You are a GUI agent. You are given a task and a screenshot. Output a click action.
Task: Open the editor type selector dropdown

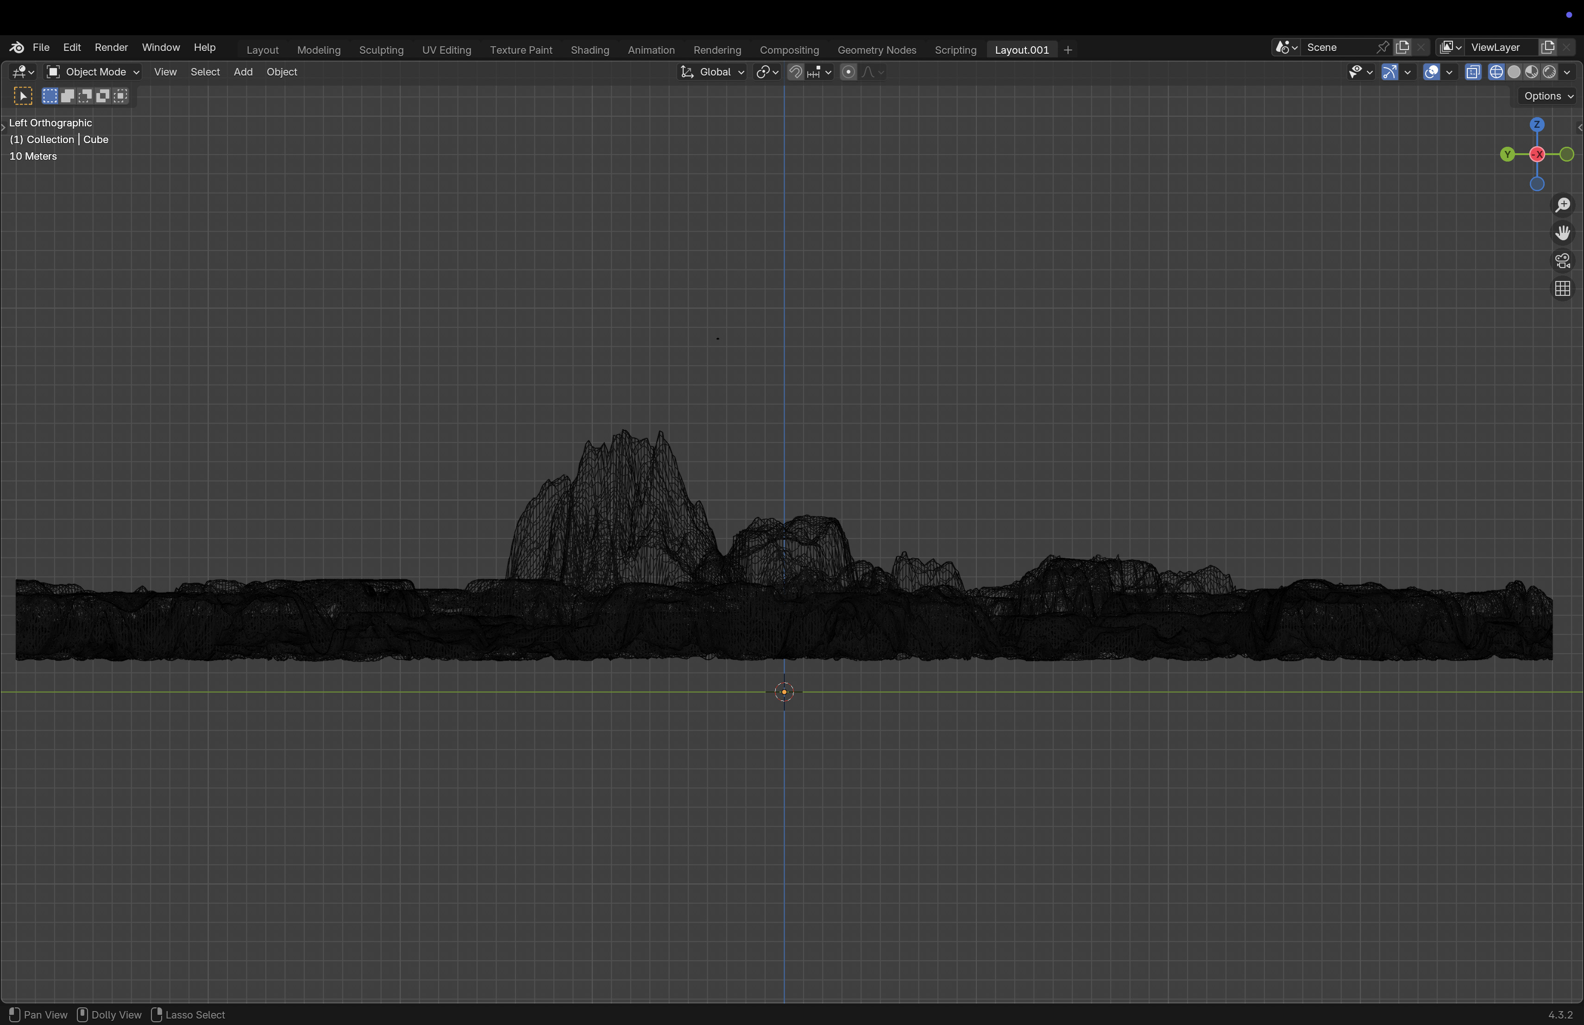[23, 72]
